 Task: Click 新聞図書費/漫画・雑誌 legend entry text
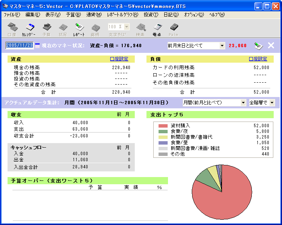click(195, 148)
